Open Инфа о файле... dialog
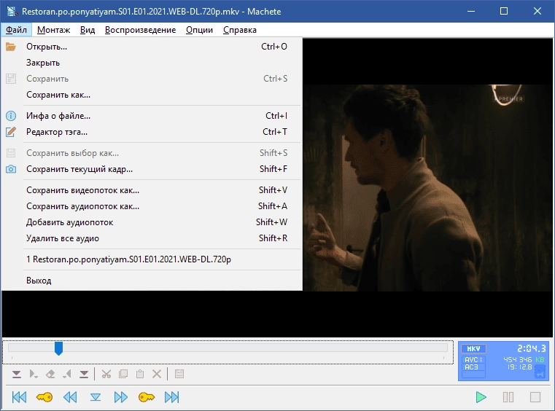 152,116
